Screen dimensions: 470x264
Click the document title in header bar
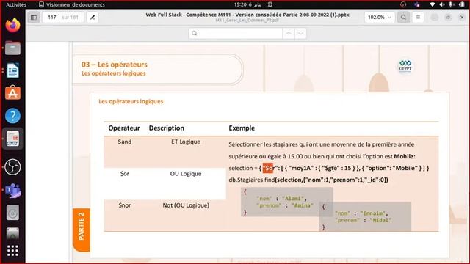tap(247, 15)
